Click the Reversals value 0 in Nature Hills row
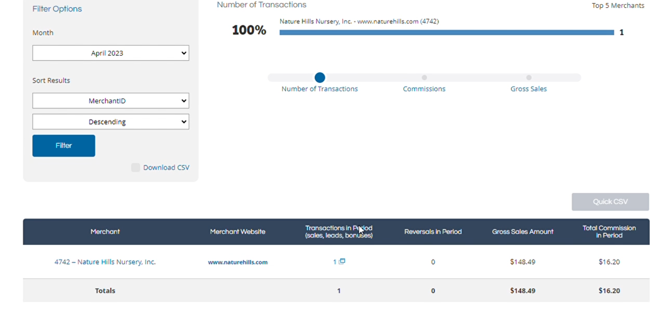 (433, 262)
